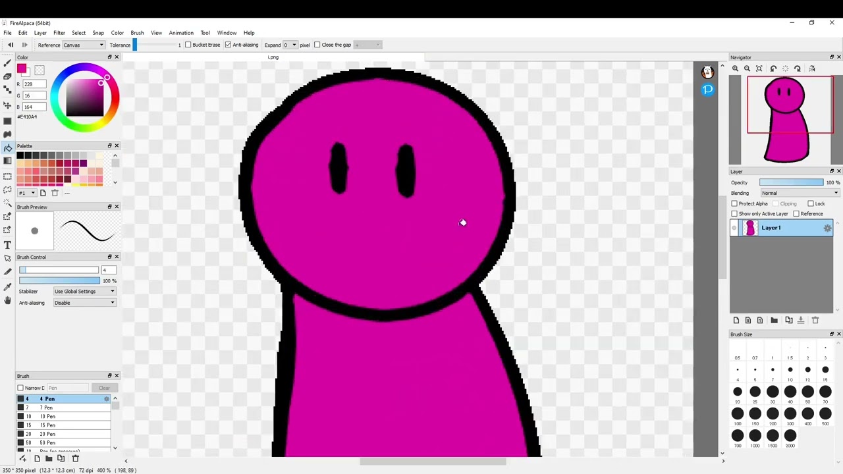
Task: Select the Brush tool in the left toolbar
Action: point(7,63)
